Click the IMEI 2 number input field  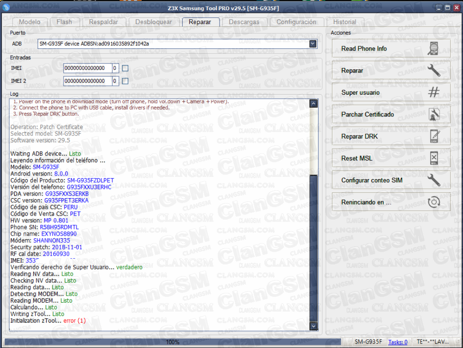88,81
